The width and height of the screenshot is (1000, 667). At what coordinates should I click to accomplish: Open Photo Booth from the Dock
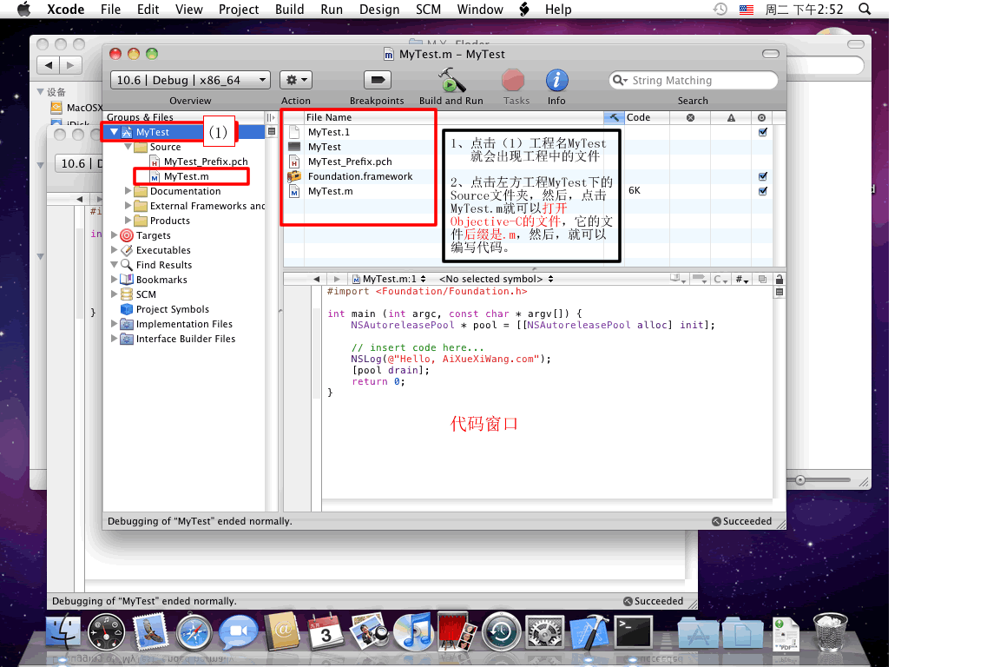coord(457,631)
